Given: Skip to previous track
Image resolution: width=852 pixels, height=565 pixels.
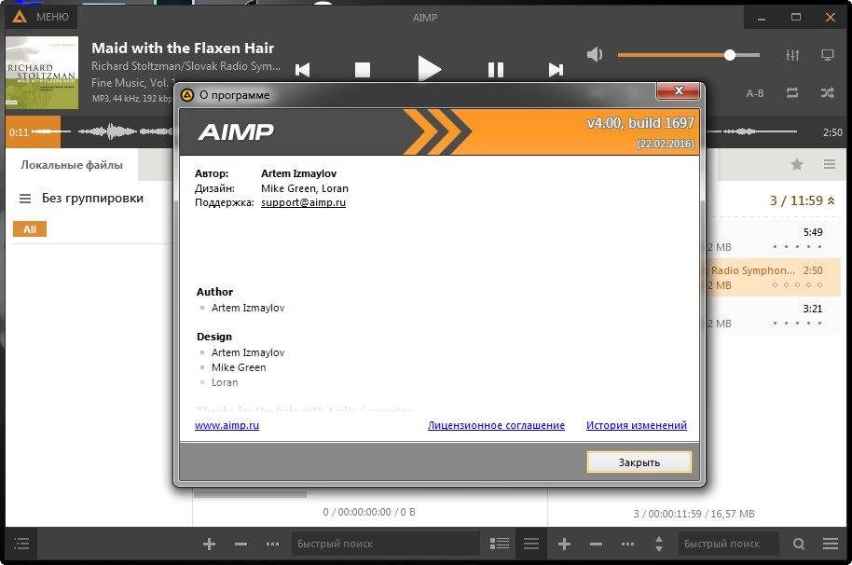Looking at the screenshot, I should (303, 70).
